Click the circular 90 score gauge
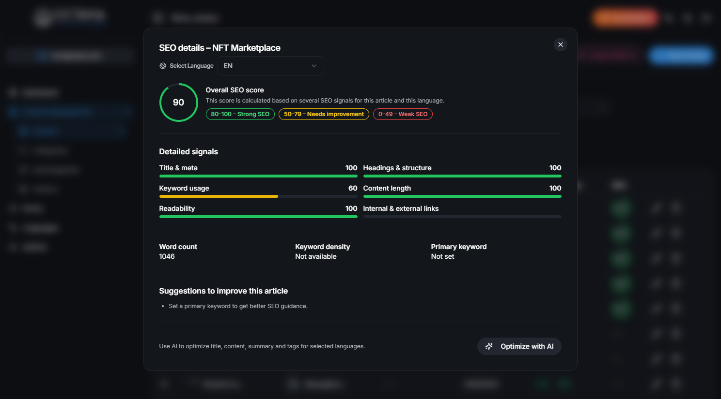This screenshot has width=721, height=399. click(x=178, y=103)
